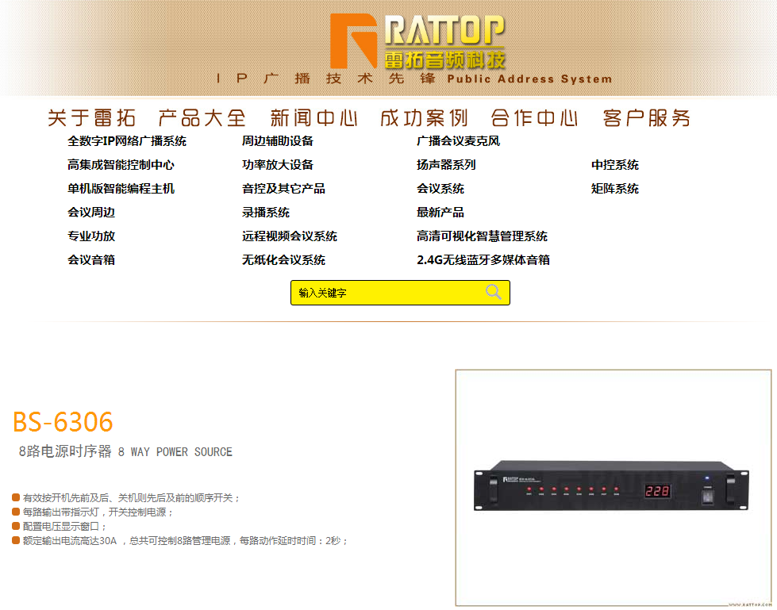Click the RATTOP logo
Viewport: 777px width, 610px height.
pos(417,41)
